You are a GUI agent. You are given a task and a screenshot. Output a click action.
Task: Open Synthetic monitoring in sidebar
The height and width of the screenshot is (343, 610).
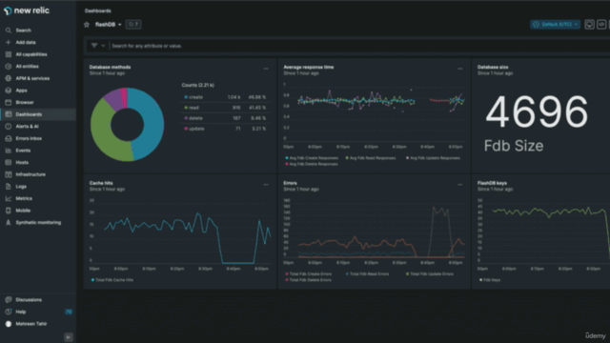38,223
